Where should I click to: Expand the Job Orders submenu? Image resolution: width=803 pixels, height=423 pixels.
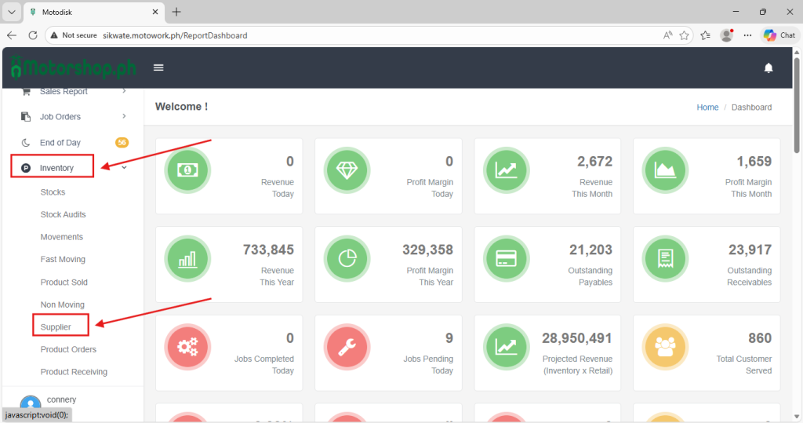tap(60, 117)
